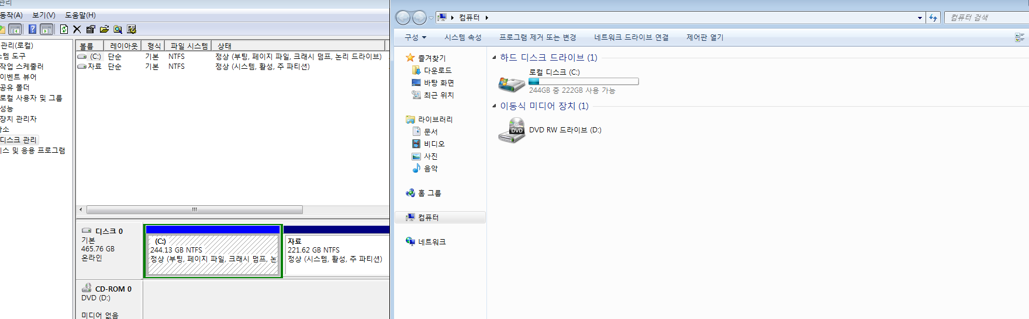Sort by 상태 column header

point(298,45)
